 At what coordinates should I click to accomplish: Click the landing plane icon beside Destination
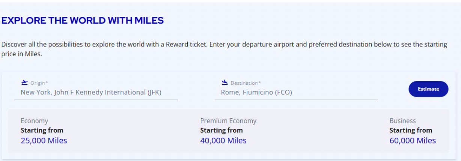225,83
